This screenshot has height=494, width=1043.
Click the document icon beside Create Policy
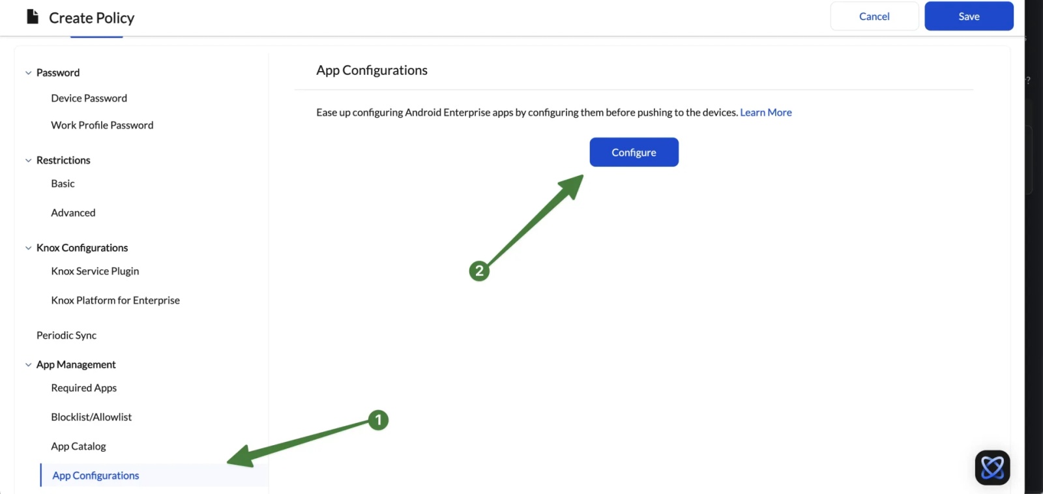[x=31, y=16]
